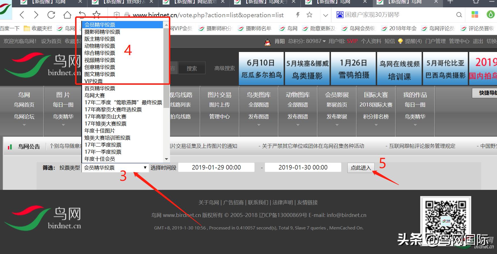Open 法律声明 footer link
Image resolution: width=497 pixels, height=254 pixels.
coord(283,203)
